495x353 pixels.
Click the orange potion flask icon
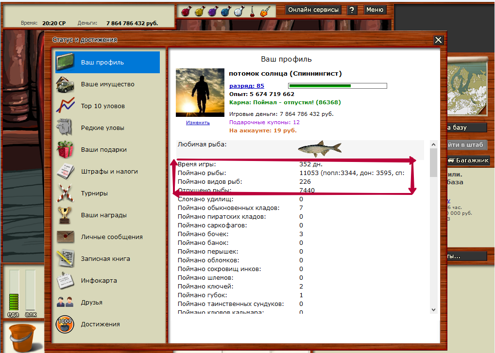click(265, 11)
